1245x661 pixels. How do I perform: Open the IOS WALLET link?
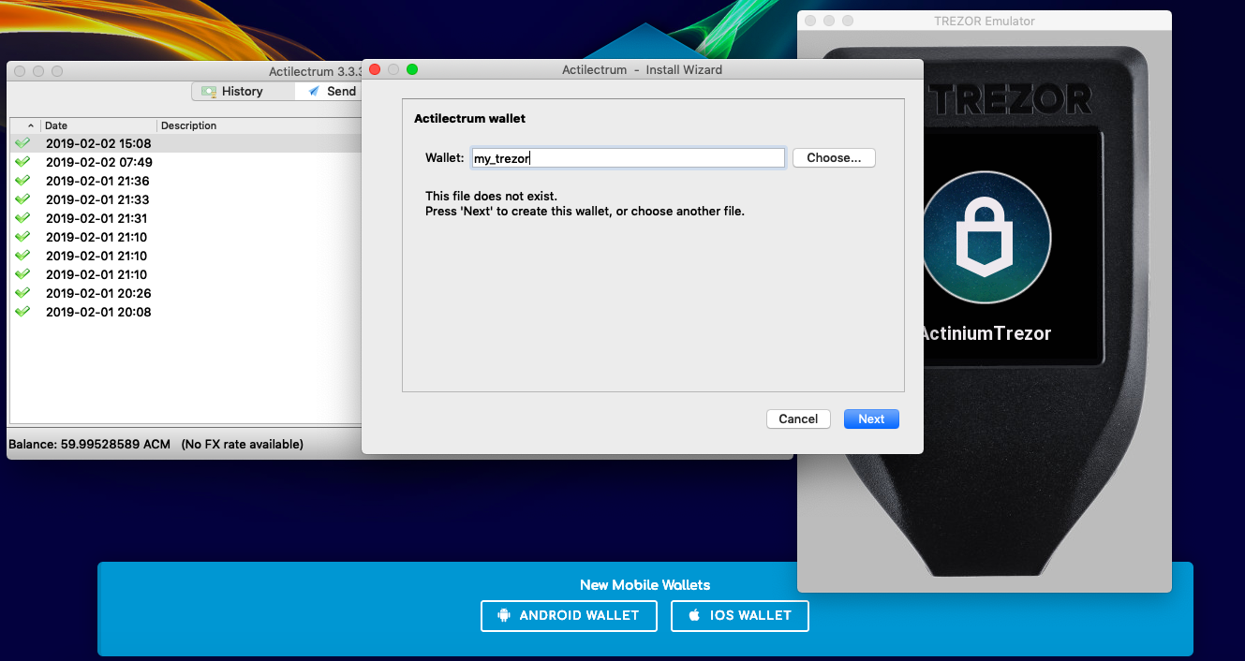(740, 615)
